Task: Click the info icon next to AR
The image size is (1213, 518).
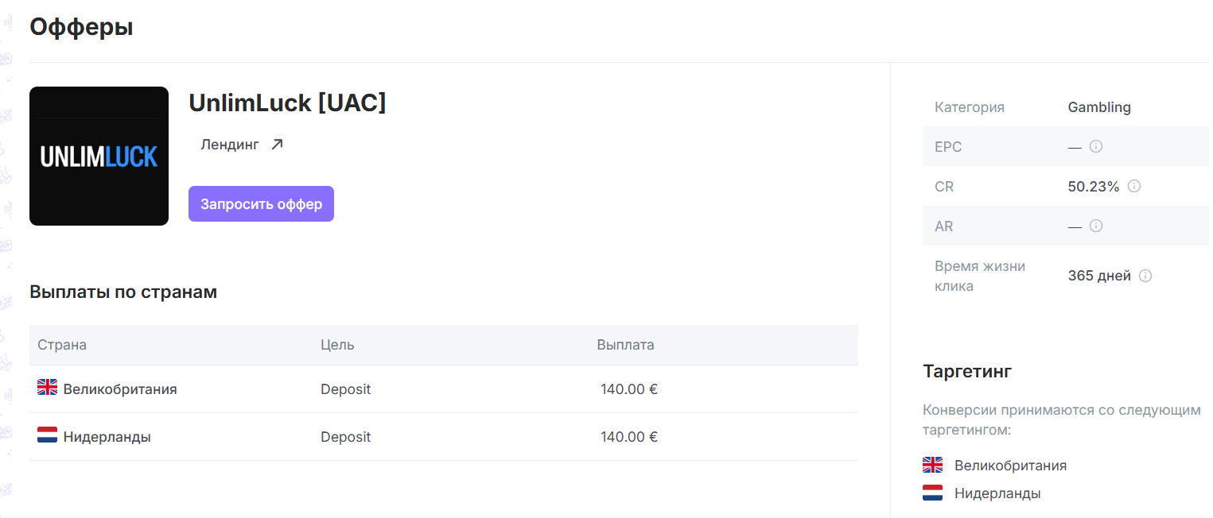Action: coord(1096,226)
